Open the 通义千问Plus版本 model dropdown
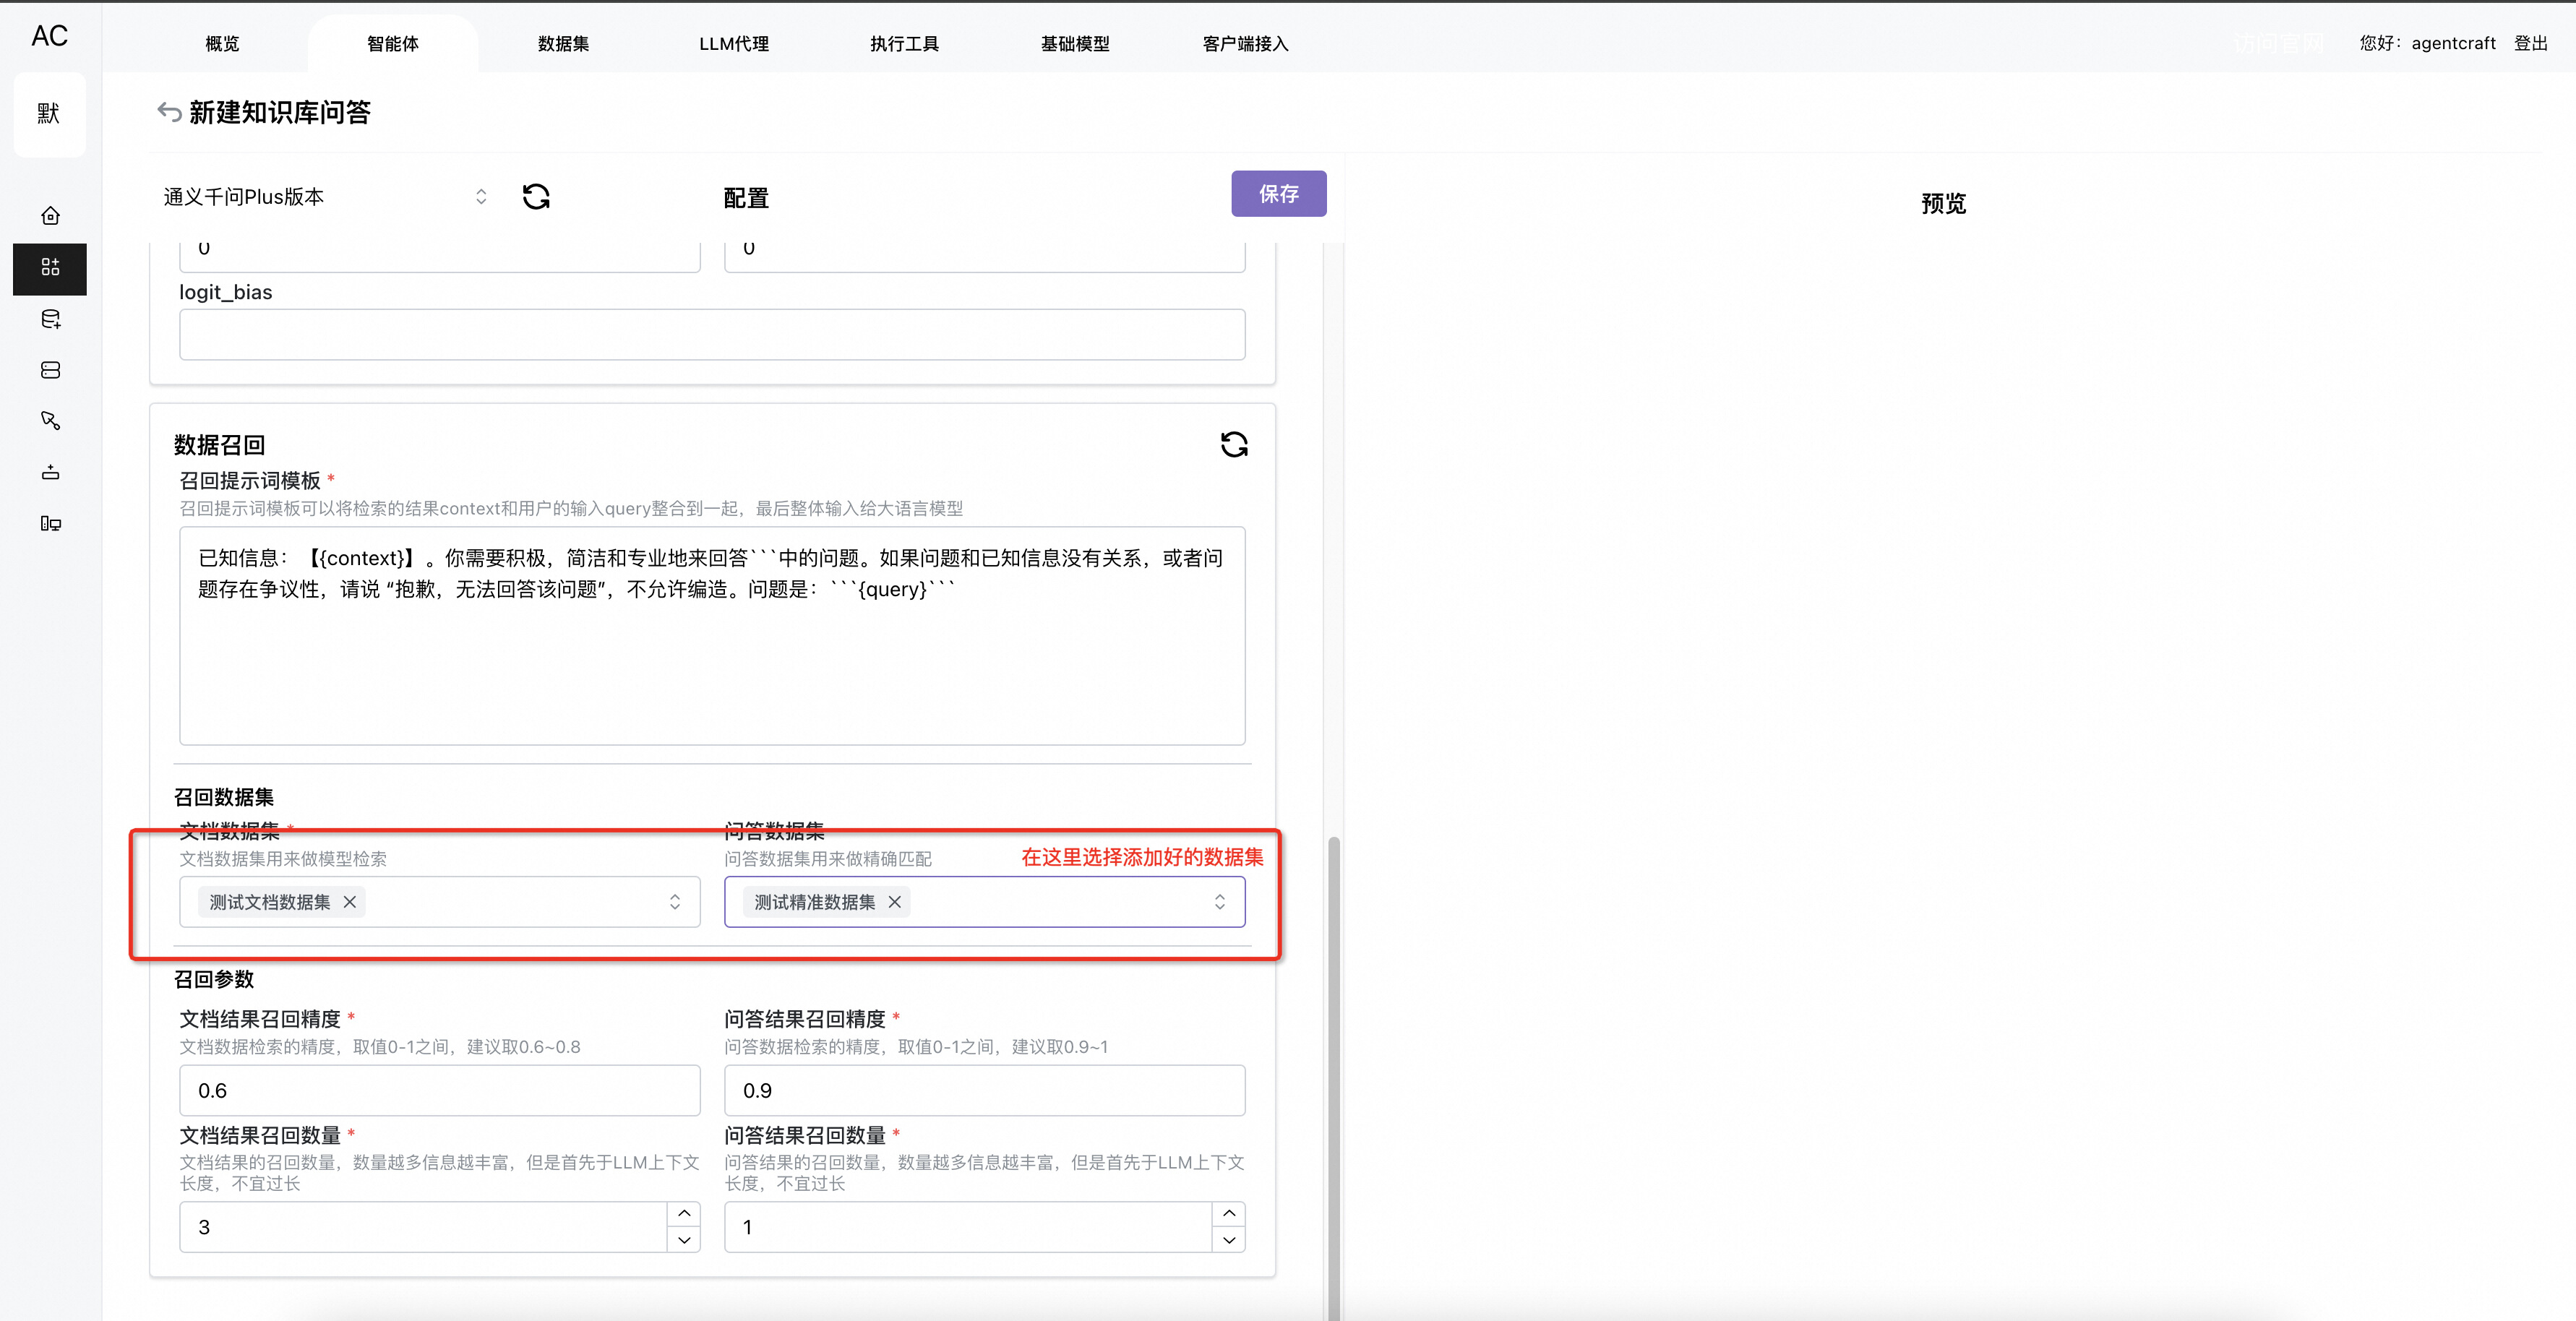The height and width of the screenshot is (1321, 2576). pos(326,197)
